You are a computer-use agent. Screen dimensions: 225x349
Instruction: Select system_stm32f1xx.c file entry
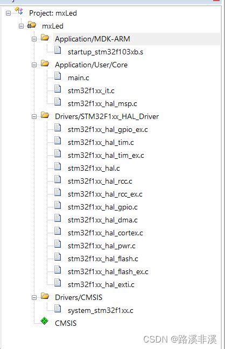coord(101,311)
